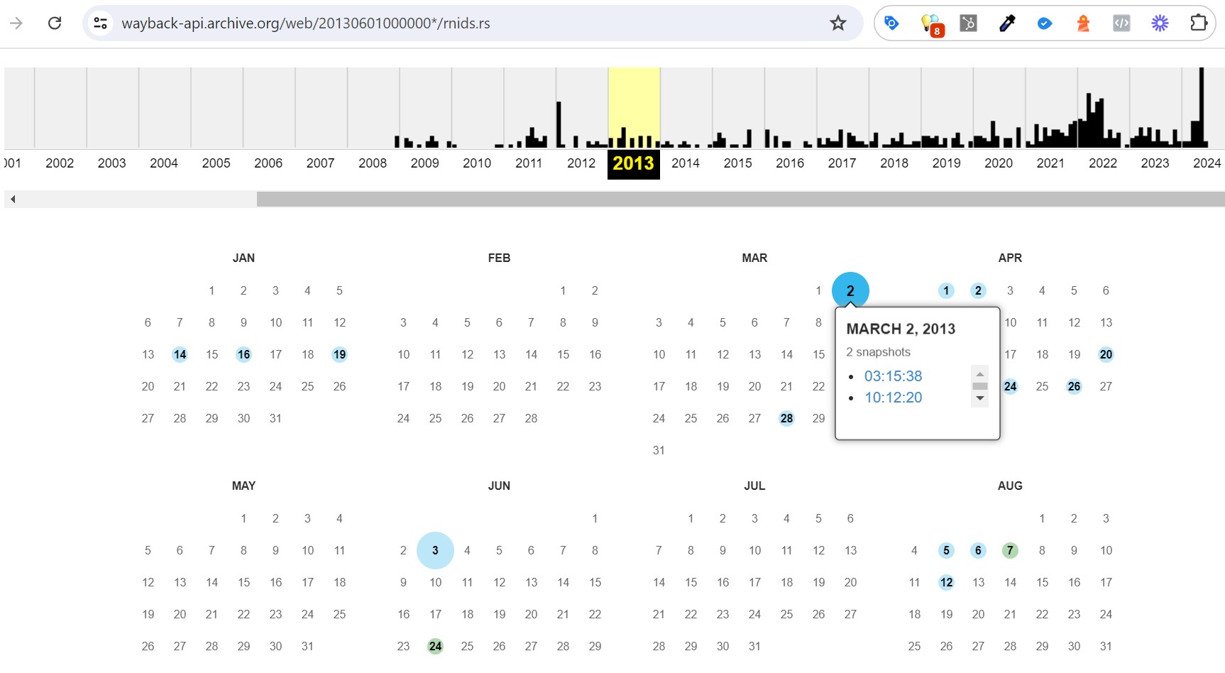Select the August 7 green snapshot date
This screenshot has height=673, width=1225.
1010,550
